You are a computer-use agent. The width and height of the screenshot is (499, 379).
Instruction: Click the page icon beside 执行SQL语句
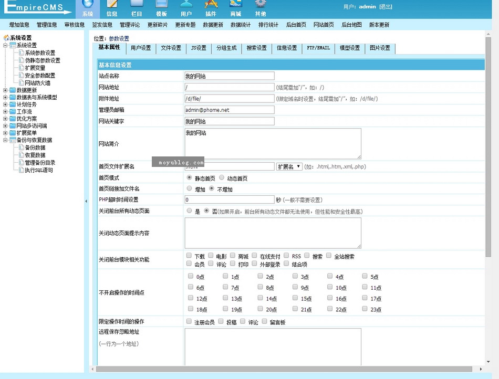pos(22,170)
